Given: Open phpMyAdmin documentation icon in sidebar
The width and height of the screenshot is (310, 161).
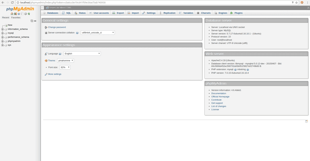Looking at the screenshot, I should pos(19,14).
